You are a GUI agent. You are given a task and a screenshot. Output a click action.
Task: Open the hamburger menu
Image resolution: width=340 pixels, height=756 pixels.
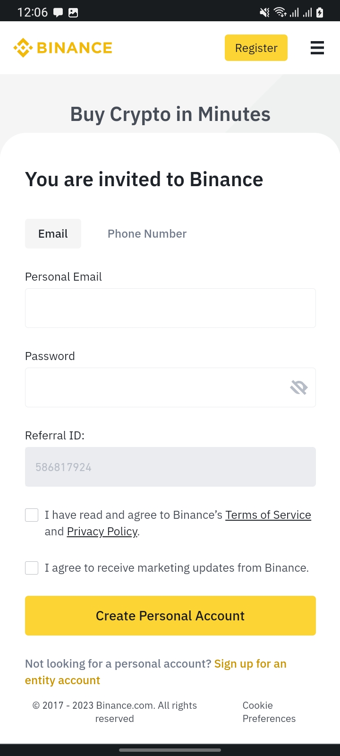317,48
